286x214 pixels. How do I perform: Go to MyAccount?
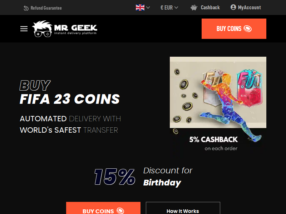tap(249, 7)
